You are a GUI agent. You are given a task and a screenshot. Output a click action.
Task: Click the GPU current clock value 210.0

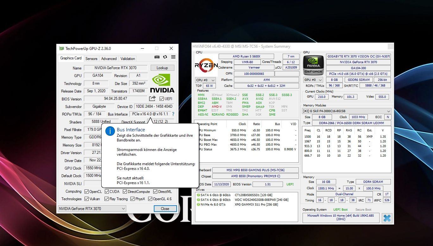(321, 97)
